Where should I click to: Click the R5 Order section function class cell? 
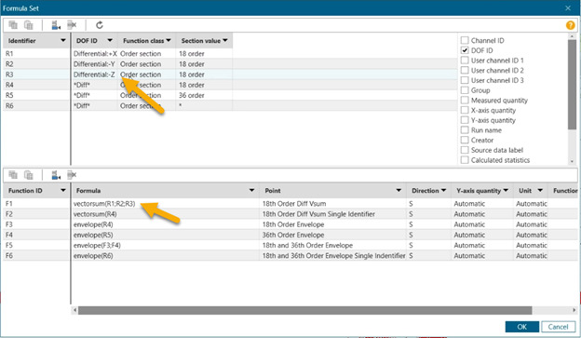click(147, 95)
